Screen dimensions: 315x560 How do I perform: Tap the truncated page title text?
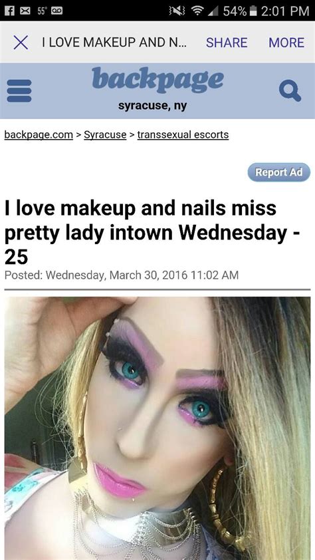coord(114,43)
